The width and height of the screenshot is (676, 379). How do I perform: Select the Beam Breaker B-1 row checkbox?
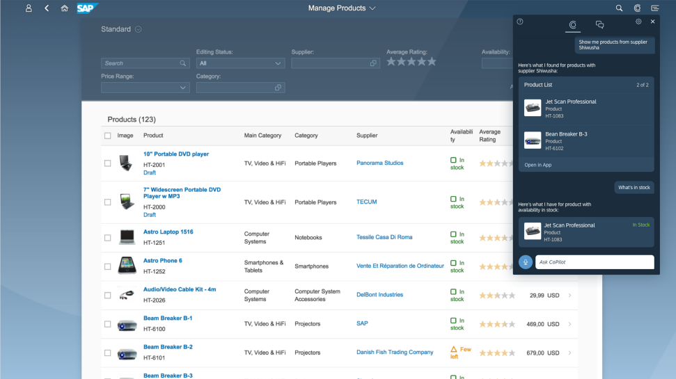coord(107,324)
